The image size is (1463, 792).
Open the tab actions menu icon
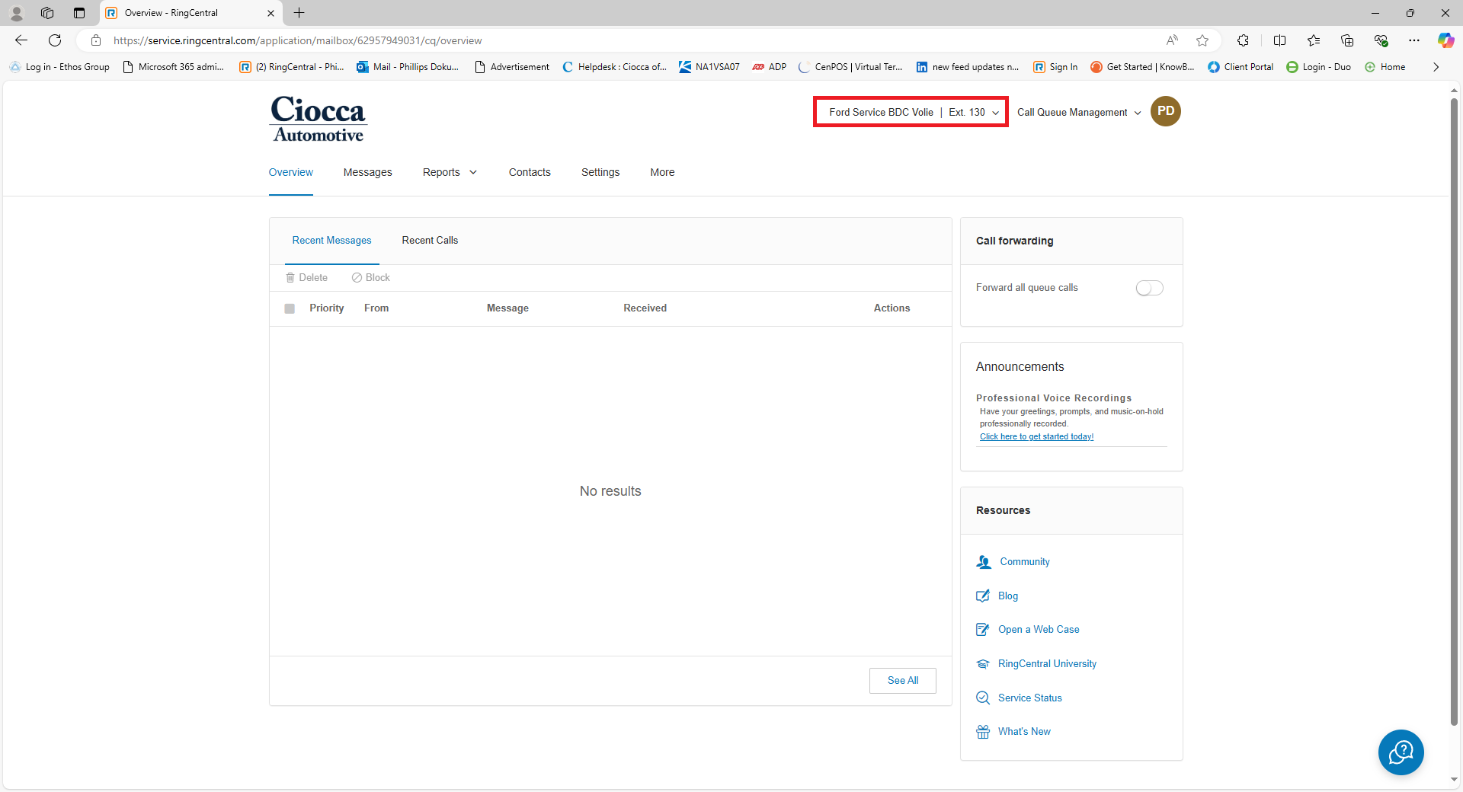pos(79,13)
